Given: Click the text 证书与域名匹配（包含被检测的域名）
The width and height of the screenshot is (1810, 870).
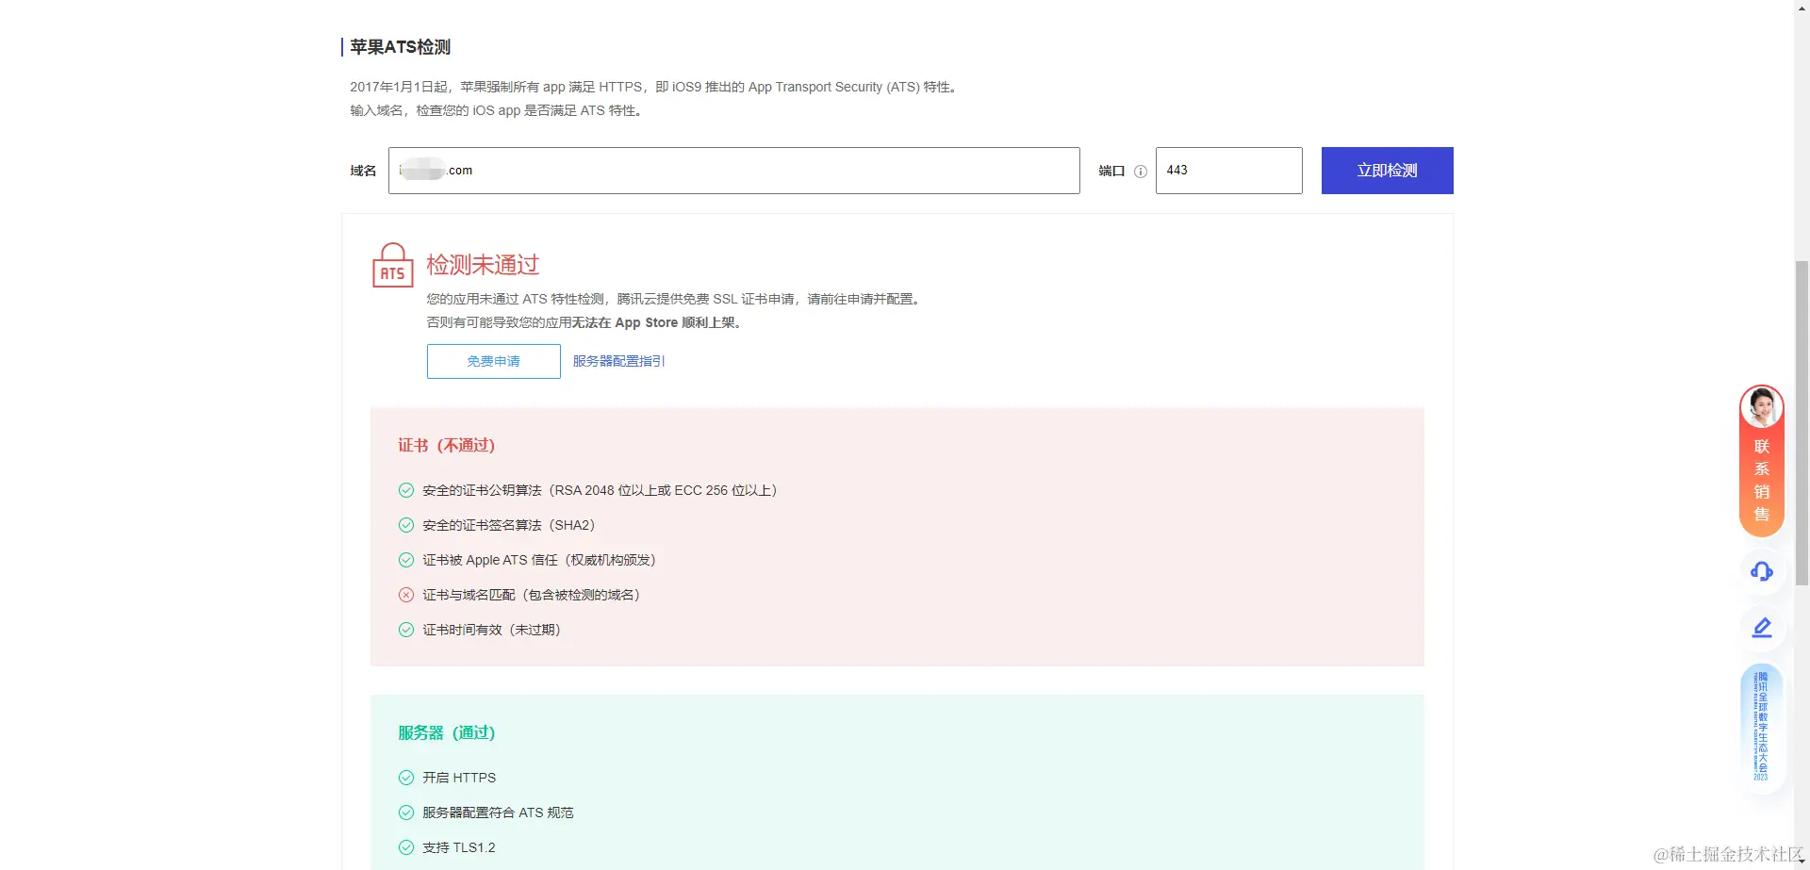Looking at the screenshot, I should point(534,595).
